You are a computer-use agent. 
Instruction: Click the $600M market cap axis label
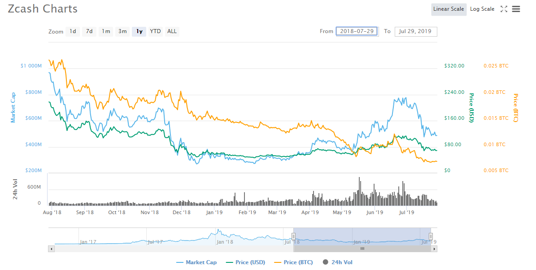(34, 118)
